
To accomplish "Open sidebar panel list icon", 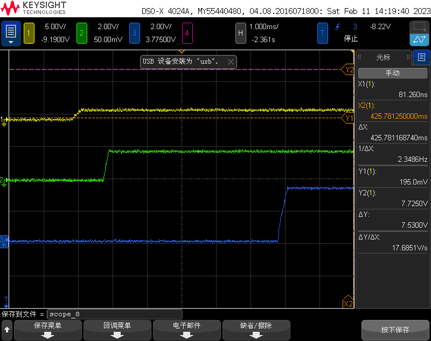I will coord(421,57).
